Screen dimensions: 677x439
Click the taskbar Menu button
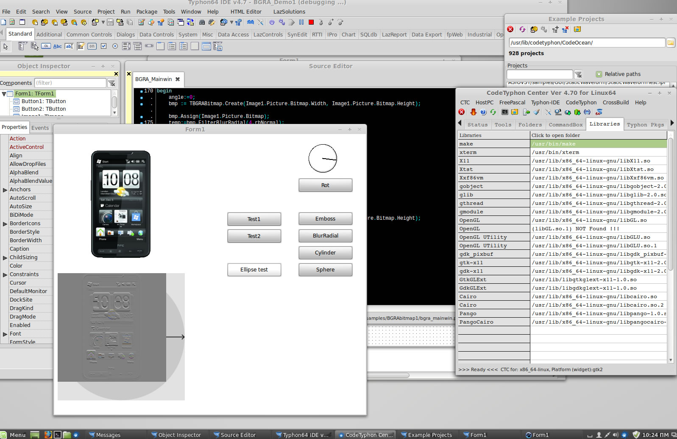click(x=14, y=435)
